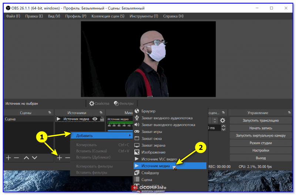Pop out the Управление dock panel
The height and width of the screenshot is (195, 296).
click(x=289, y=113)
